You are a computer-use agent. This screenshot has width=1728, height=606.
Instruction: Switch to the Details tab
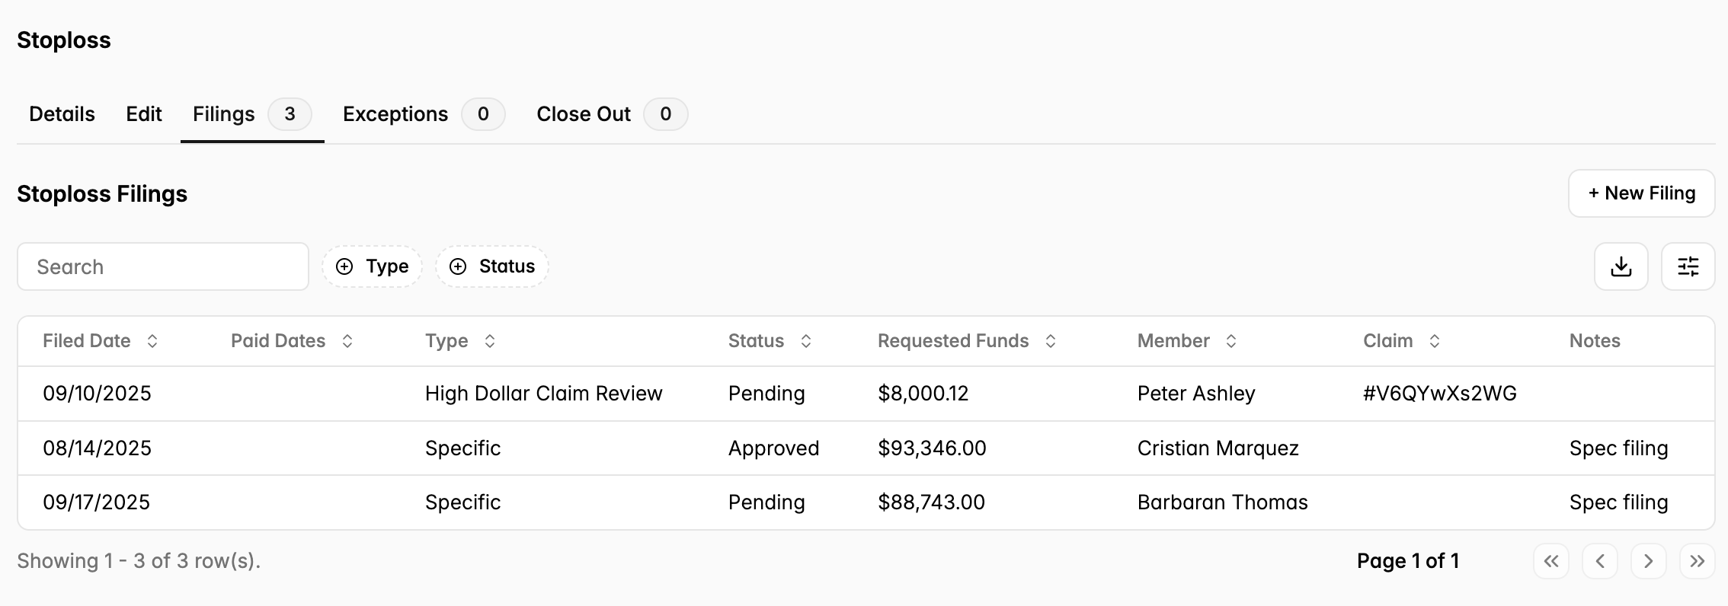point(62,114)
